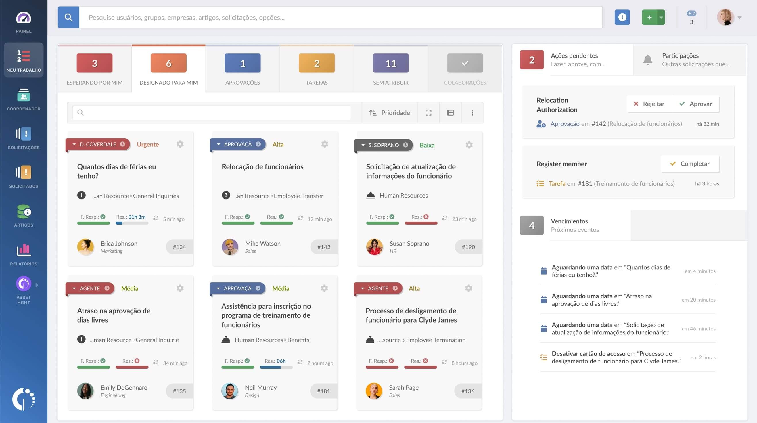Click the blue alert notification icon
This screenshot has height=423, width=757.
tap(622, 17)
